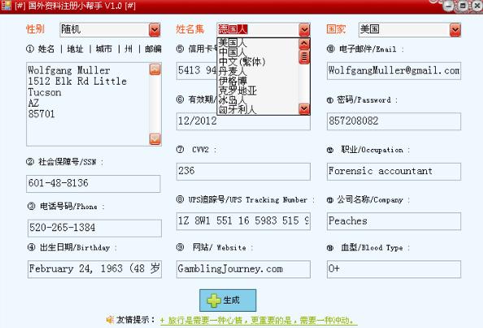This screenshot has height=328, width=483.
Task: Click the Phone field 520-265-1384
Action: click(x=94, y=228)
